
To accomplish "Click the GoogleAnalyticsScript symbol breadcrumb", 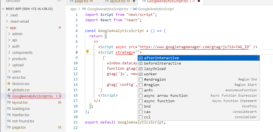I will pos(156,9).
